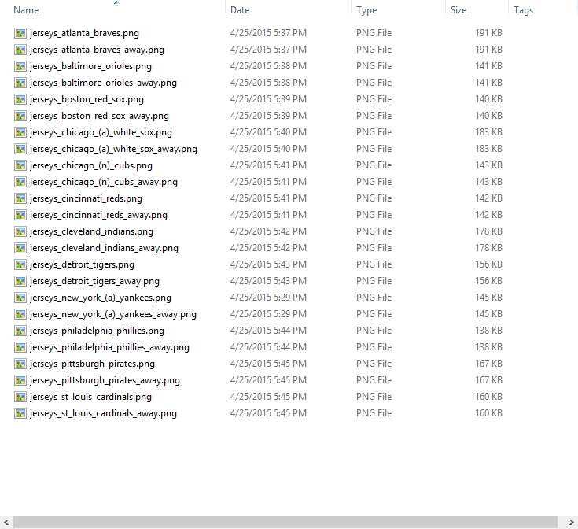The width and height of the screenshot is (578, 529).
Task: Sort files by the Size column header
Action: [458, 10]
